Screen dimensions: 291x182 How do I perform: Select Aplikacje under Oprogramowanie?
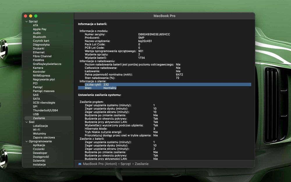39,145
